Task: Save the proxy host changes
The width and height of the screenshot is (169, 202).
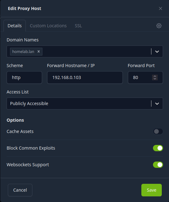Action: tap(151, 190)
